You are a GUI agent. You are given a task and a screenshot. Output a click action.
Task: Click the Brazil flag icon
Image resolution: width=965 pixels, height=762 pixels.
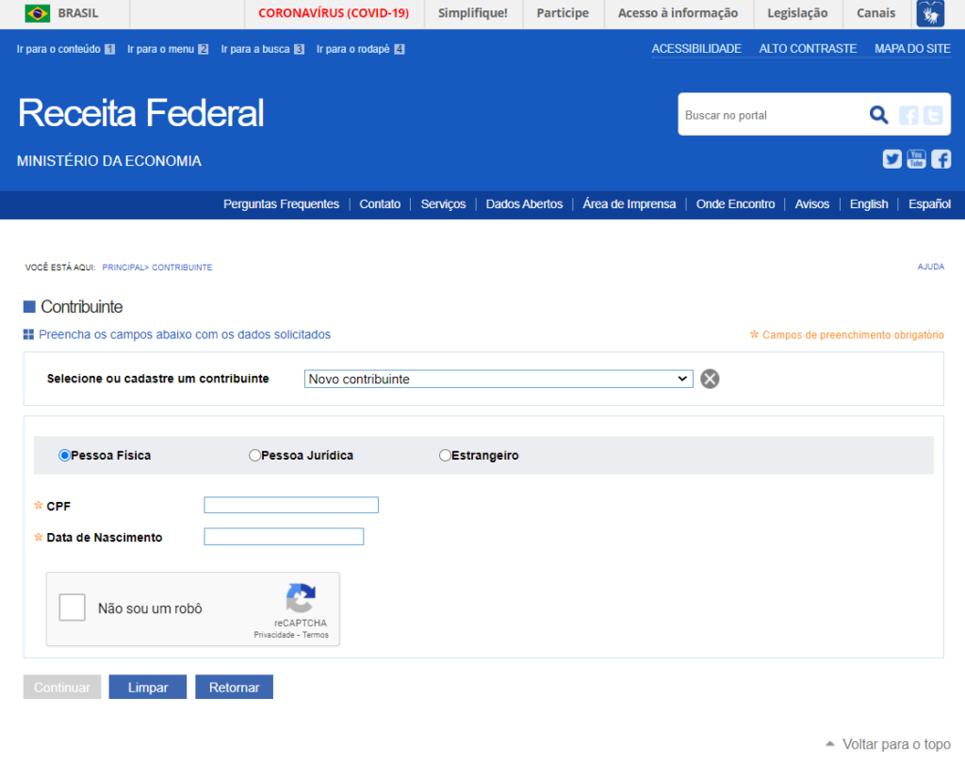tap(38, 13)
